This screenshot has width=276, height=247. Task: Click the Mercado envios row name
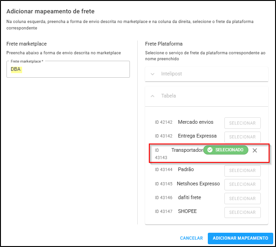pyautogui.click(x=195, y=122)
